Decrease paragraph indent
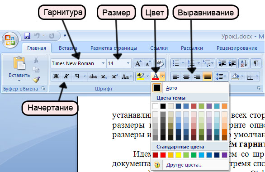The image size is (265, 172). pyautogui.click(x=222, y=63)
